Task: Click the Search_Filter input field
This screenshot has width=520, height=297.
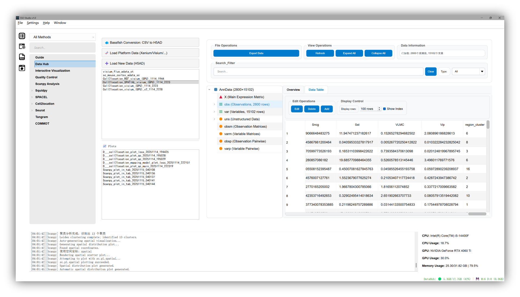Action: [x=318, y=72]
